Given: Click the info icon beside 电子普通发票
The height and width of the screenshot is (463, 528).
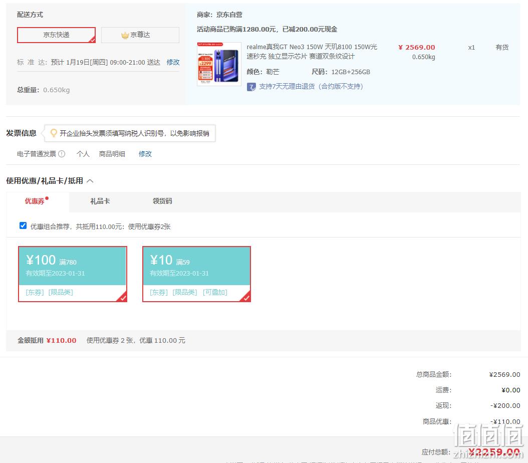Looking at the screenshot, I should [62, 154].
